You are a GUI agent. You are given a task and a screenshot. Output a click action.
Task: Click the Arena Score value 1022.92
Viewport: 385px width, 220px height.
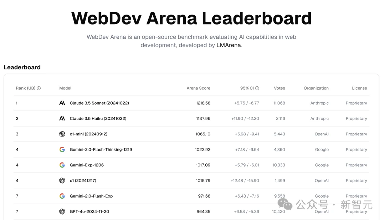[203, 150]
